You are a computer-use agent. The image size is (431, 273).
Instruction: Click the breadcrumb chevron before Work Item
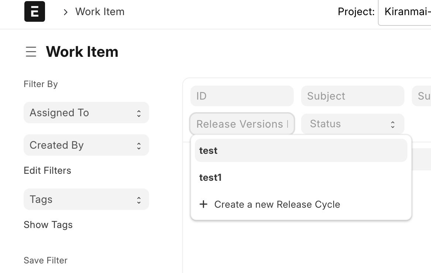pyautogui.click(x=65, y=12)
